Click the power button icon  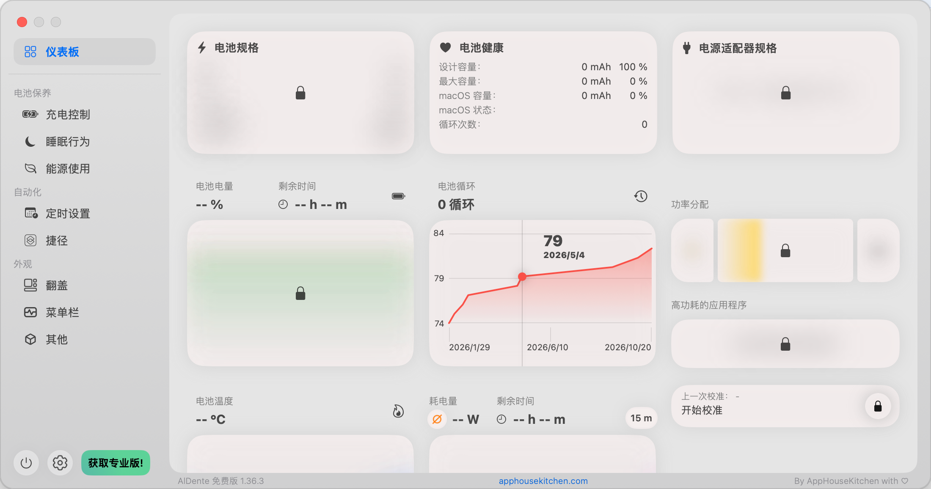26,463
